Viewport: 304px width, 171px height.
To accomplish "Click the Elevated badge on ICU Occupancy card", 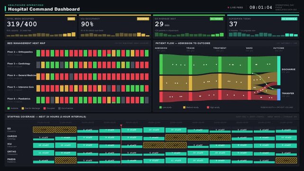I will pos(143,19).
